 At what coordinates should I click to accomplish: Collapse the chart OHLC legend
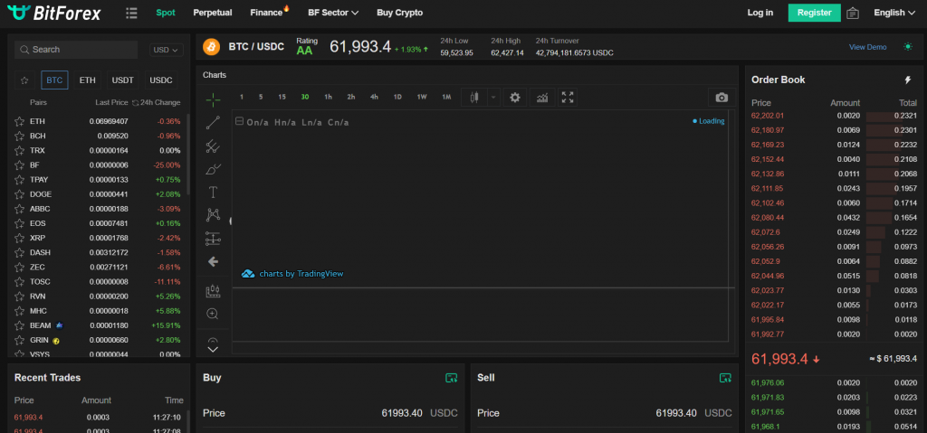pos(239,121)
